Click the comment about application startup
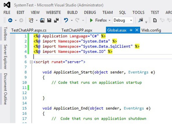Screen dimensions: 172x124 (x=97, y=82)
